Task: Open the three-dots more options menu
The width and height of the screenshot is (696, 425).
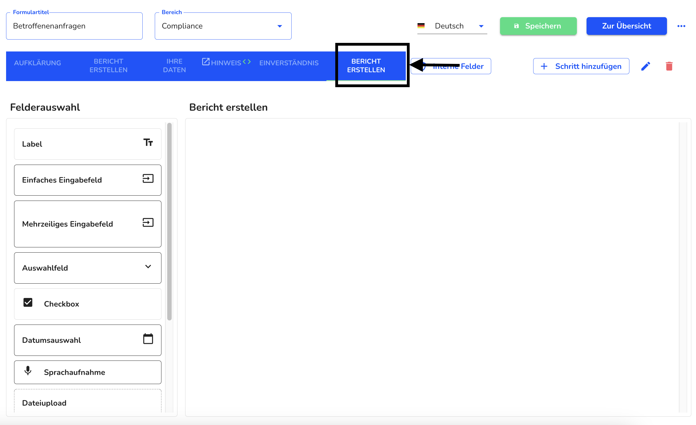Action: coord(681,26)
